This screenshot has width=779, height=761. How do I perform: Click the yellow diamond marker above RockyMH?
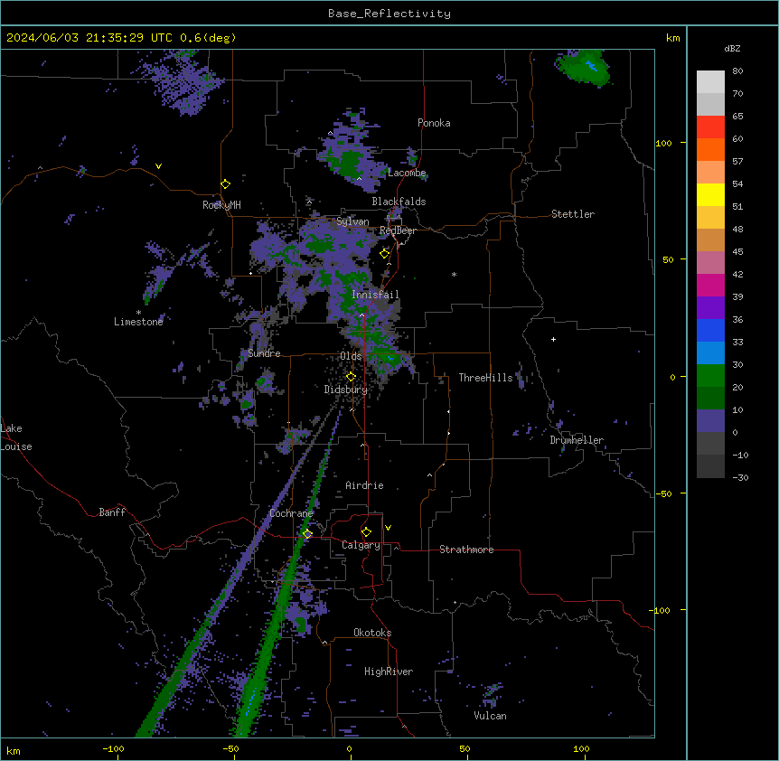[226, 184]
